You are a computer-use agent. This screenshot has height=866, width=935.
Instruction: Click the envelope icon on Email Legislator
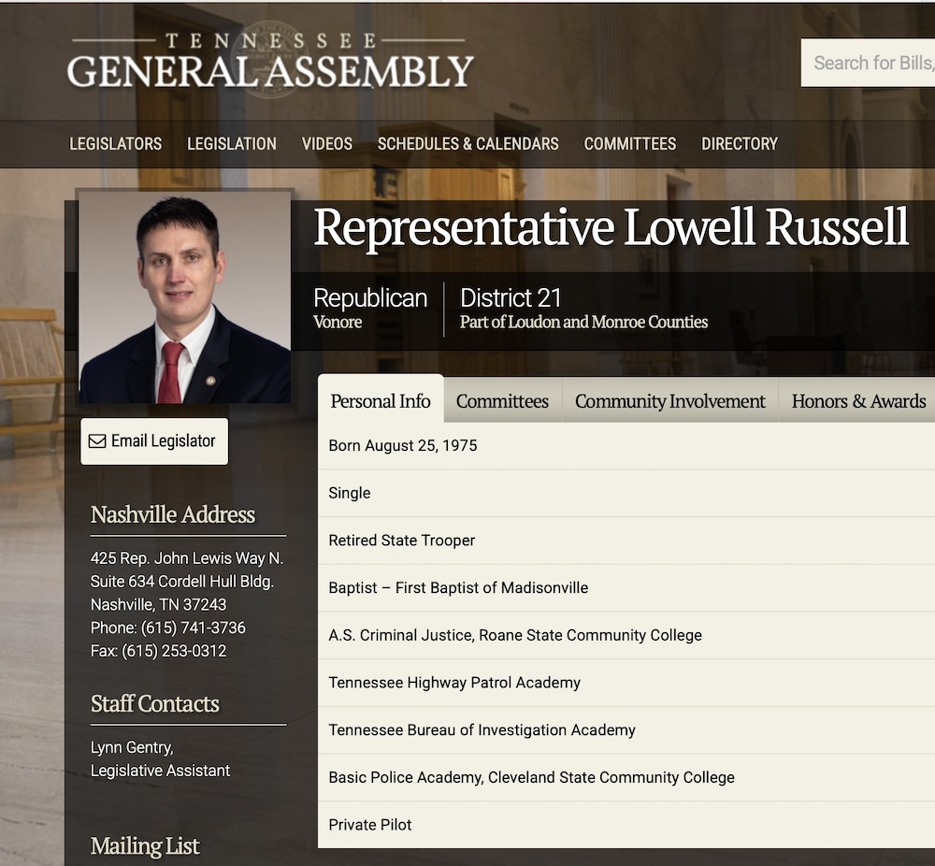click(96, 441)
